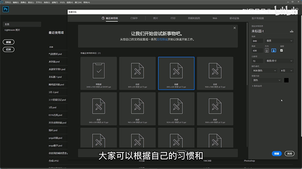The height and width of the screenshot is (169, 302).
Task: Open the 8 位 bit depth dropdown
Action: pos(286,71)
